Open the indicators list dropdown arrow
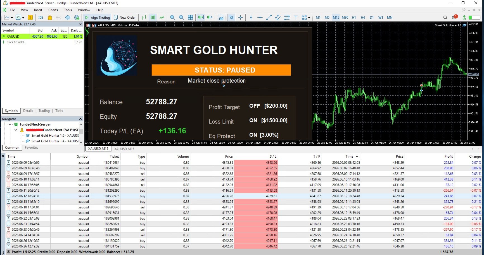This screenshot has height=255, width=484. tap(23, 18)
